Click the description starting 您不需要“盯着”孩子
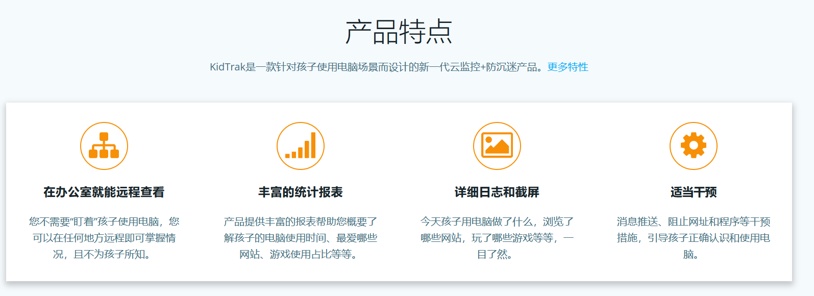This screenshot has height=296, width=814. (x=104, y=238)
